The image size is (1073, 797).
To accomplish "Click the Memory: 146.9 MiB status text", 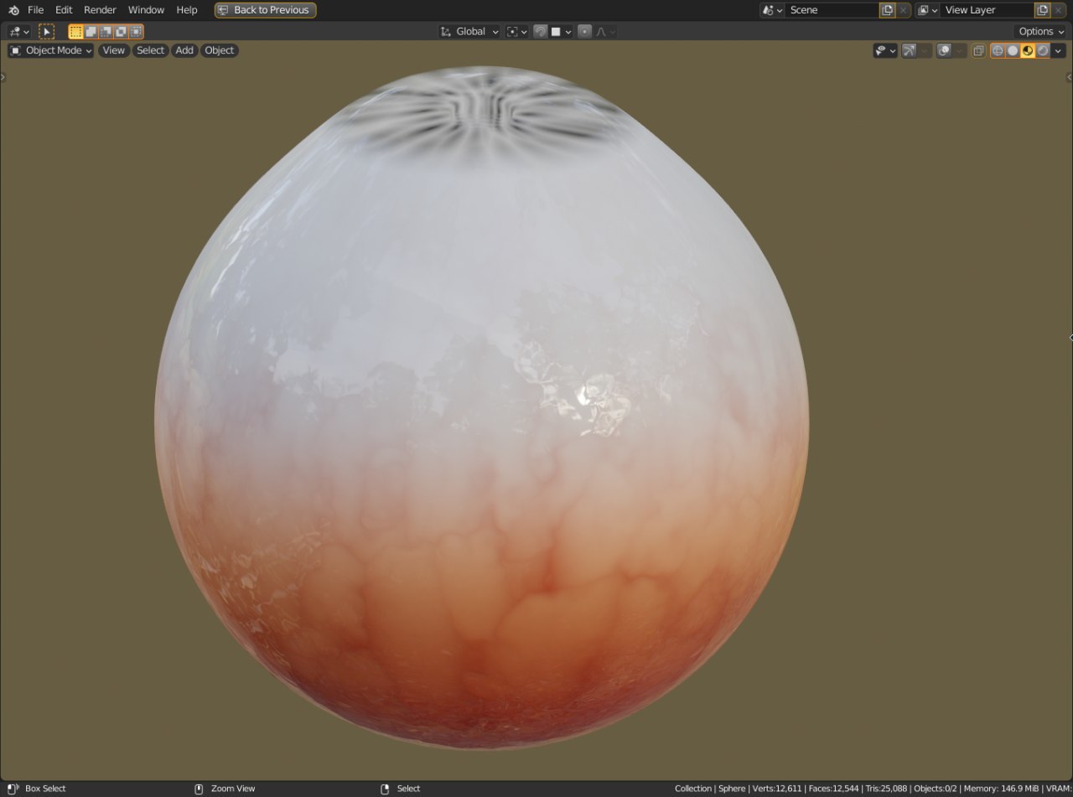I will point(1001,789).
